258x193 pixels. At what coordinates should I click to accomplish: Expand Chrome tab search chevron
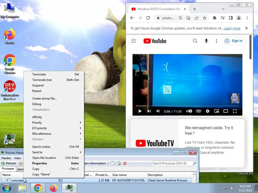pyautogui.click(x=223, y=9)
